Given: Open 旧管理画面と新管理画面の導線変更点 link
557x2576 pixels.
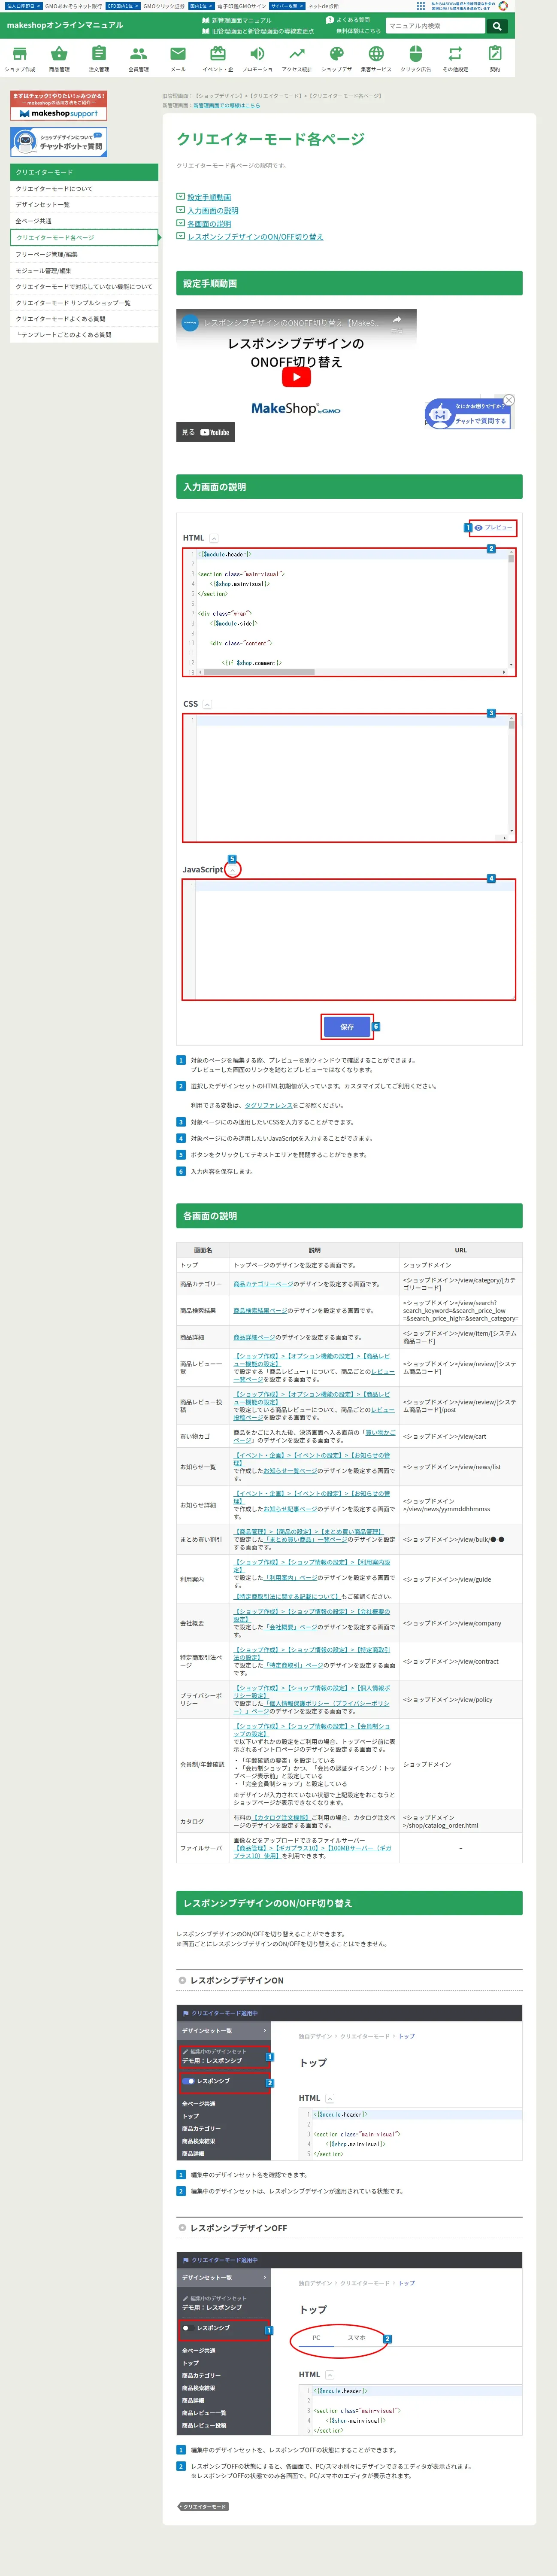Looking at the screenshot, I should pos(258,31).
